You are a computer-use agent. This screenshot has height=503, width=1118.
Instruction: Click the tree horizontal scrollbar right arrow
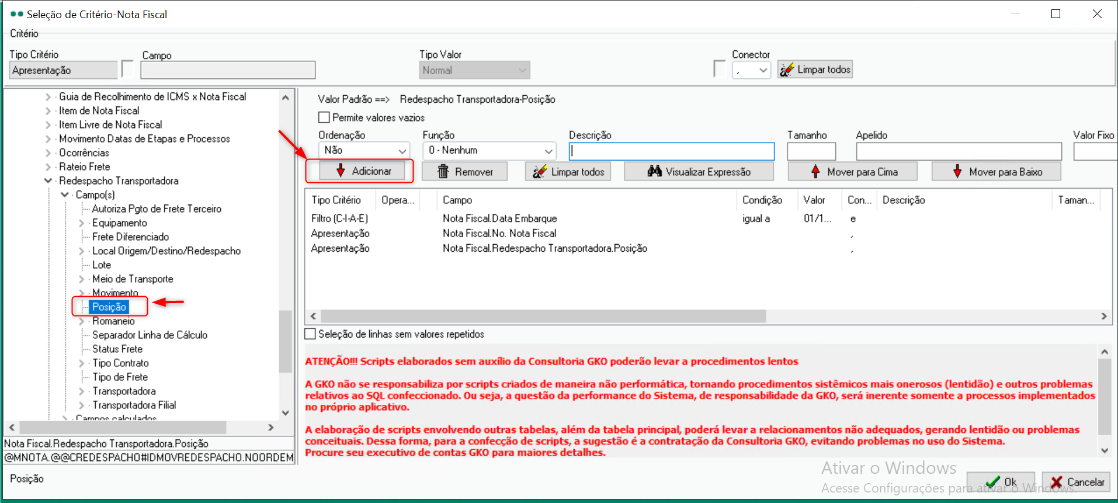pyautogui.click(x=270, y=428)
